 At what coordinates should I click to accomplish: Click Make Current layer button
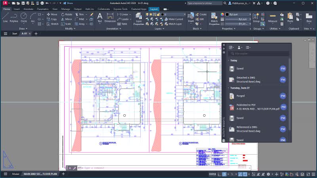click(x=174, y=19)
